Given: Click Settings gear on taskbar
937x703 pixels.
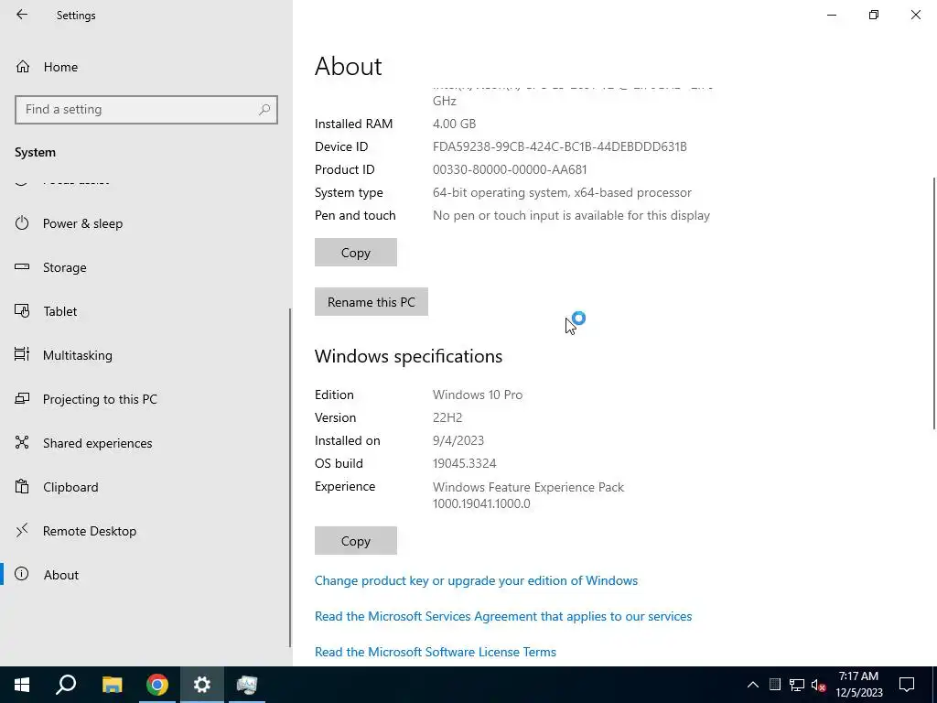Looking at the screenshot, I should click(202, 685).
